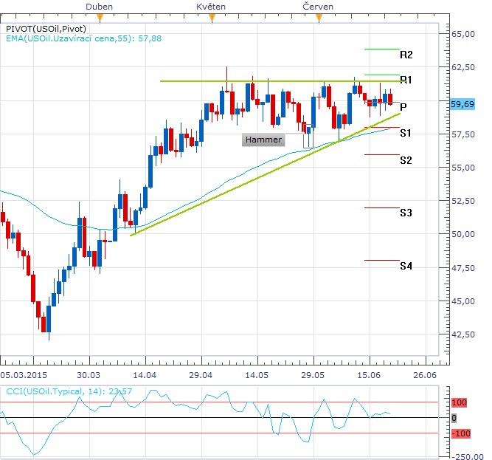Click the 65,00 value on price axis
The height and width of the screenshot is (460, 492).
(x=462, y=34)
